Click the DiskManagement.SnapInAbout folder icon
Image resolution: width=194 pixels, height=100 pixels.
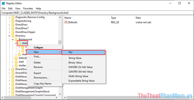point(13,91)
